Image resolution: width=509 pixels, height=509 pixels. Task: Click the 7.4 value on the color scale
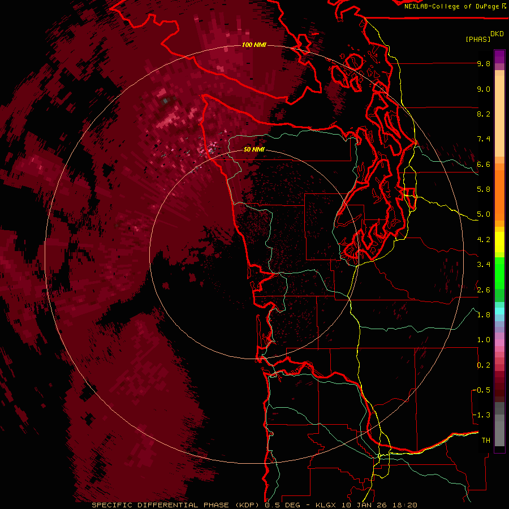[x=484, y=139]
